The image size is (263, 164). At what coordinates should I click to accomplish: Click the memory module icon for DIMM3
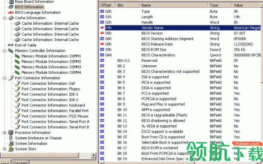coord(17,67)
